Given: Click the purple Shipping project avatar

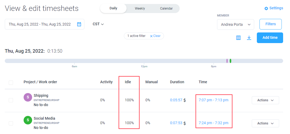Looking at the screenshot, I should [28, 97].
